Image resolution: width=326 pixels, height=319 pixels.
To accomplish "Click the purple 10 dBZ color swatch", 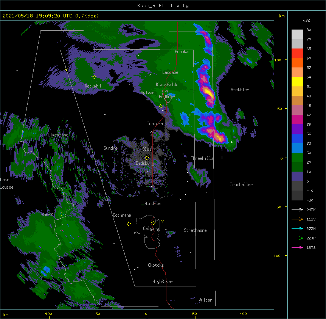I will pyautogui.click(x=297, y=177).
